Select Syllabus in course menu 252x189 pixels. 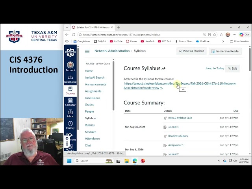[x=90, y=118]
